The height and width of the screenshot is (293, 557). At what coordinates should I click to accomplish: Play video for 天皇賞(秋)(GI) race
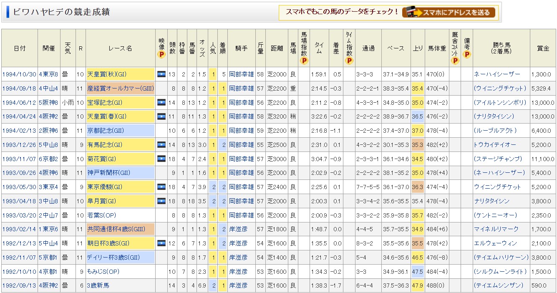161,74
